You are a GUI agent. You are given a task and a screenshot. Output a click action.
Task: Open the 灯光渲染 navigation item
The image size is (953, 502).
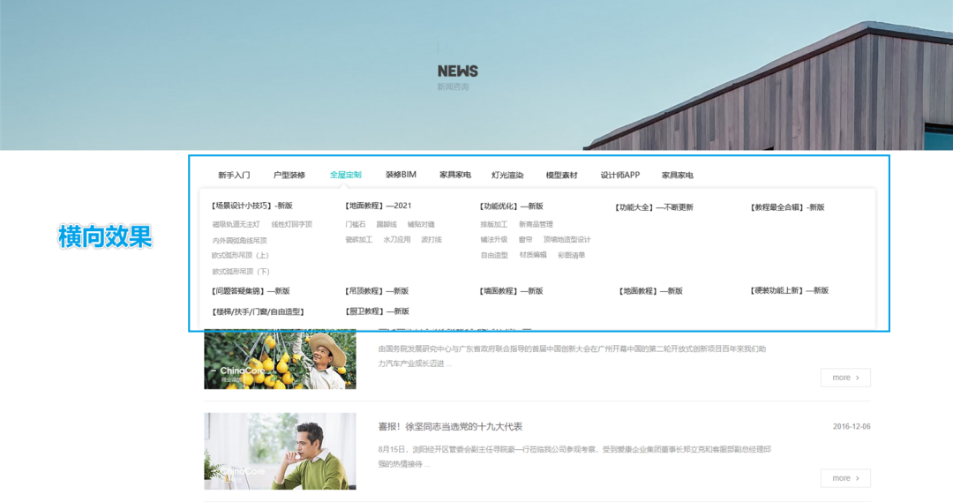[507, 176]
